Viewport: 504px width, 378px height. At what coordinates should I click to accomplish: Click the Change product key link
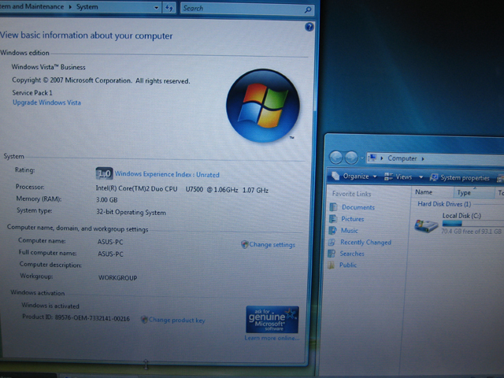(176, 321)
